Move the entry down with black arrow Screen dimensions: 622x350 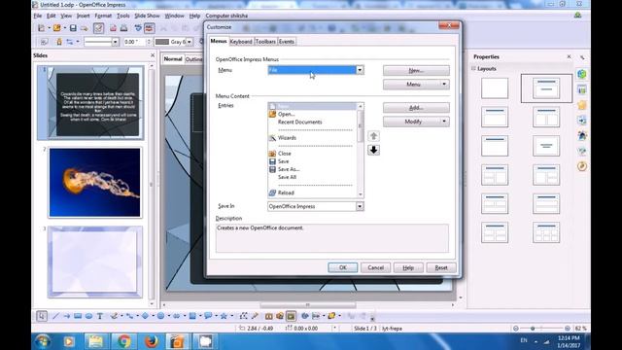coord(373,150)
